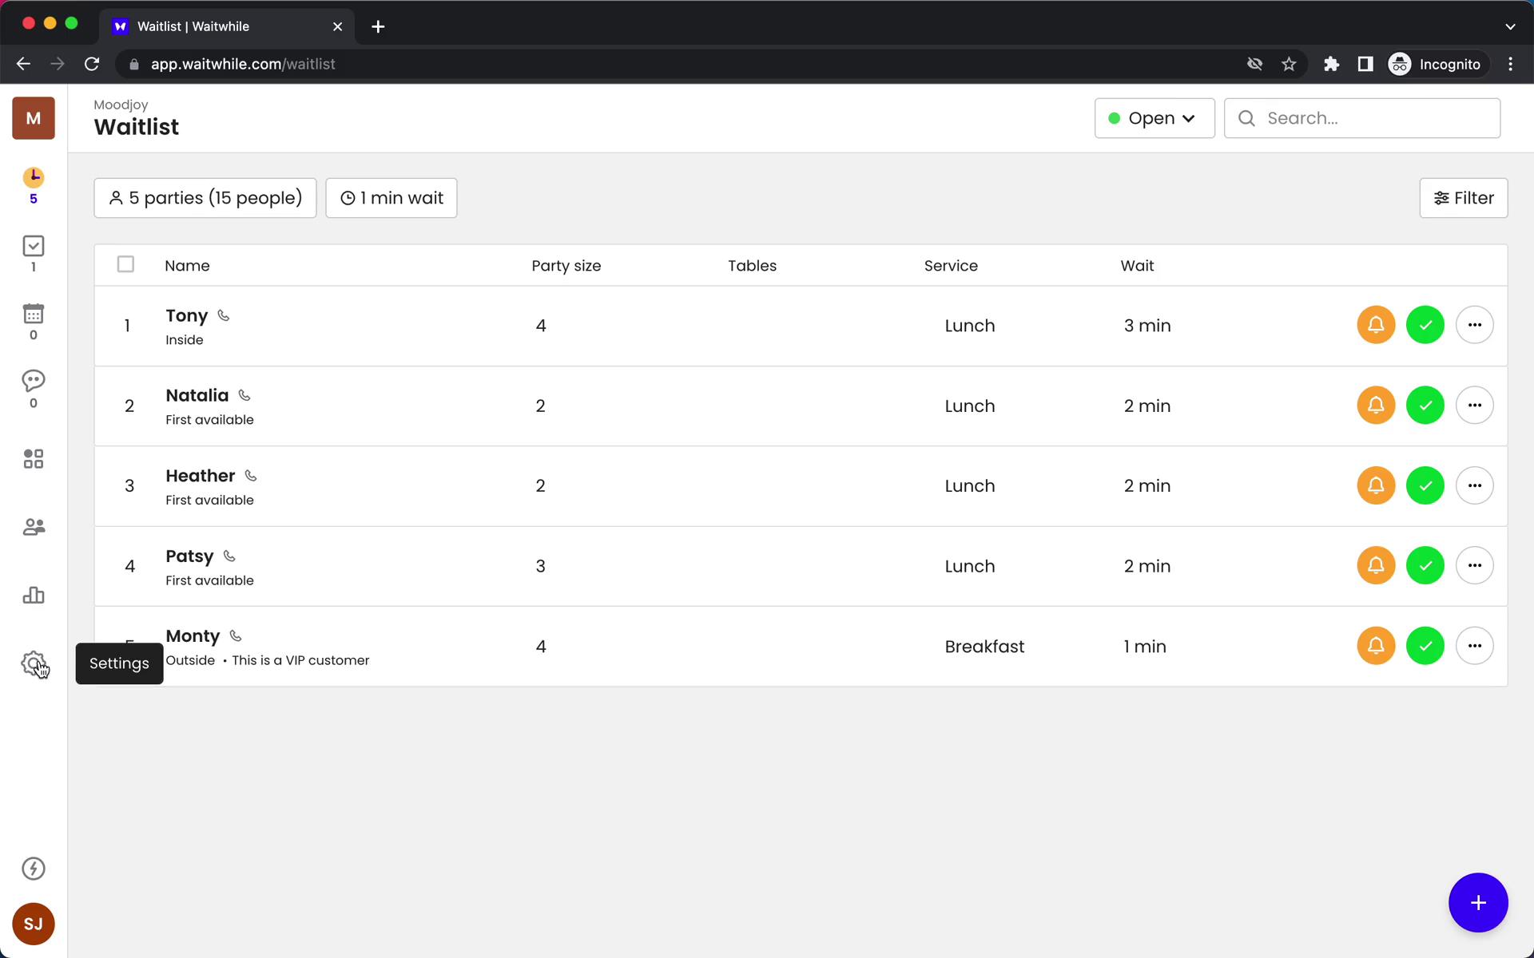Serve Tony with the green checkmark
Image resolution: width=1534 pixels, height=958 pixels.
[1425, 325]
